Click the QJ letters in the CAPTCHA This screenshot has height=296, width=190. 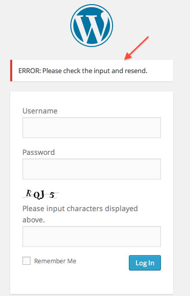point(39,195)
